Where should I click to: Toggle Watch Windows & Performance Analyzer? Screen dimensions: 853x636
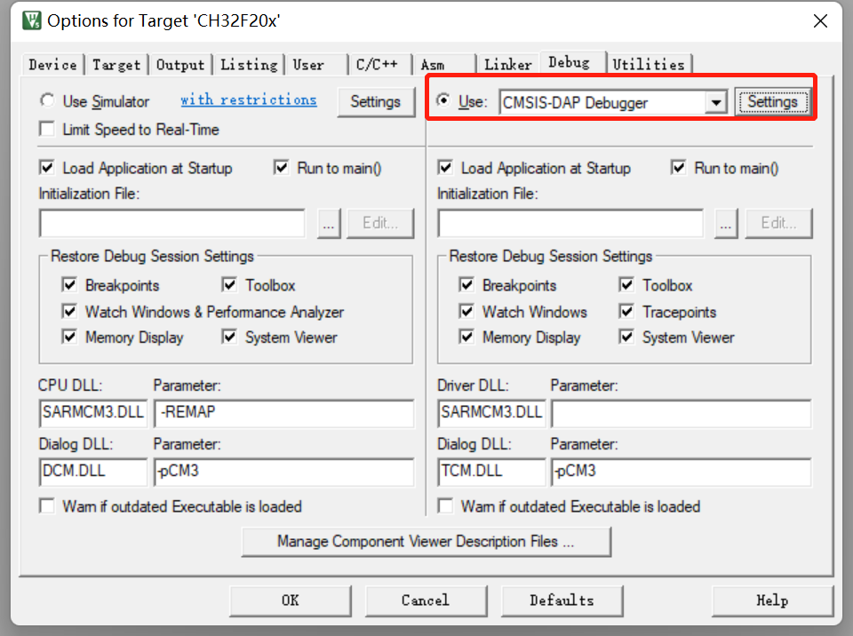pyautogui.click(x=69, y=311)
